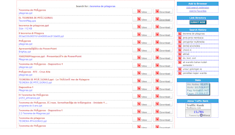This screenshot has width=235, height=135.
Task: Click icon beside ali warsito bahan kuliah
Action: [180, 62]
